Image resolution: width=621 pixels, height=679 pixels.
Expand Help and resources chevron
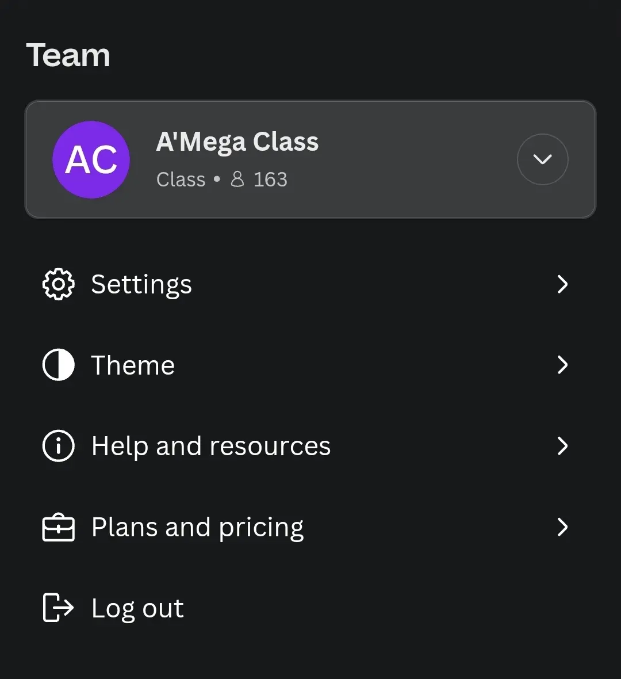tap(562, 446)
